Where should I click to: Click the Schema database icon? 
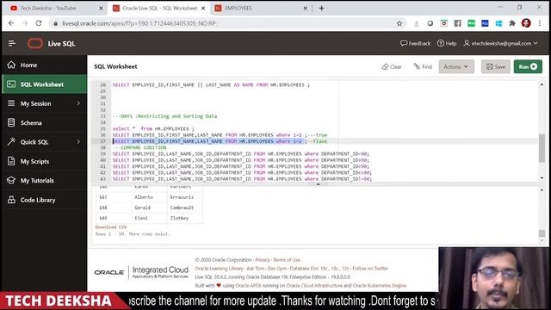(11, 122)
